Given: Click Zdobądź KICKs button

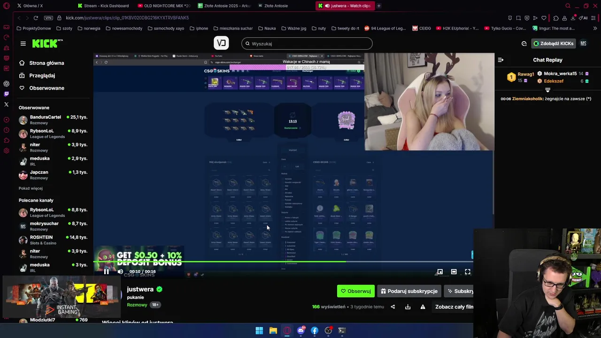Looking at the screenshot, I should pos(553,44).
